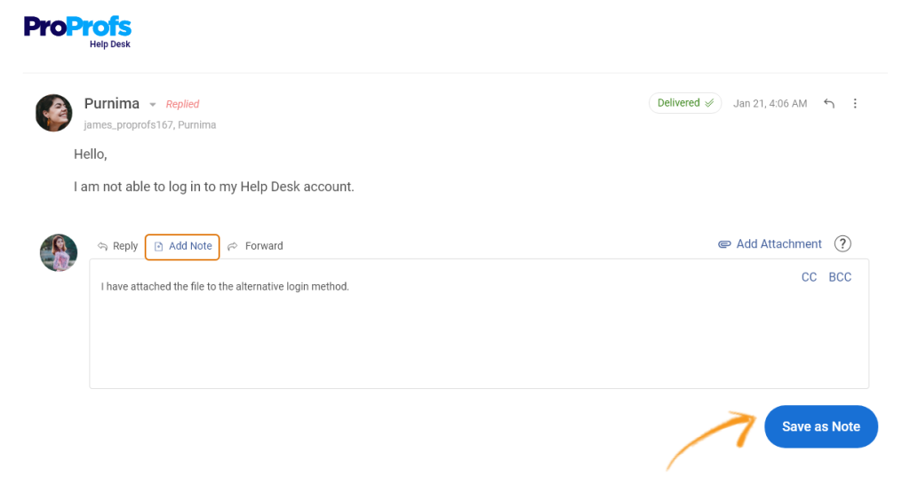
Task: Click inside the note text area
Action: coord(479,323)
